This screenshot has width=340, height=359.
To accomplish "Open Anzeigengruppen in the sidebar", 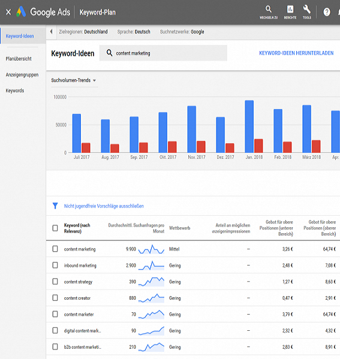I will [22, 75].
